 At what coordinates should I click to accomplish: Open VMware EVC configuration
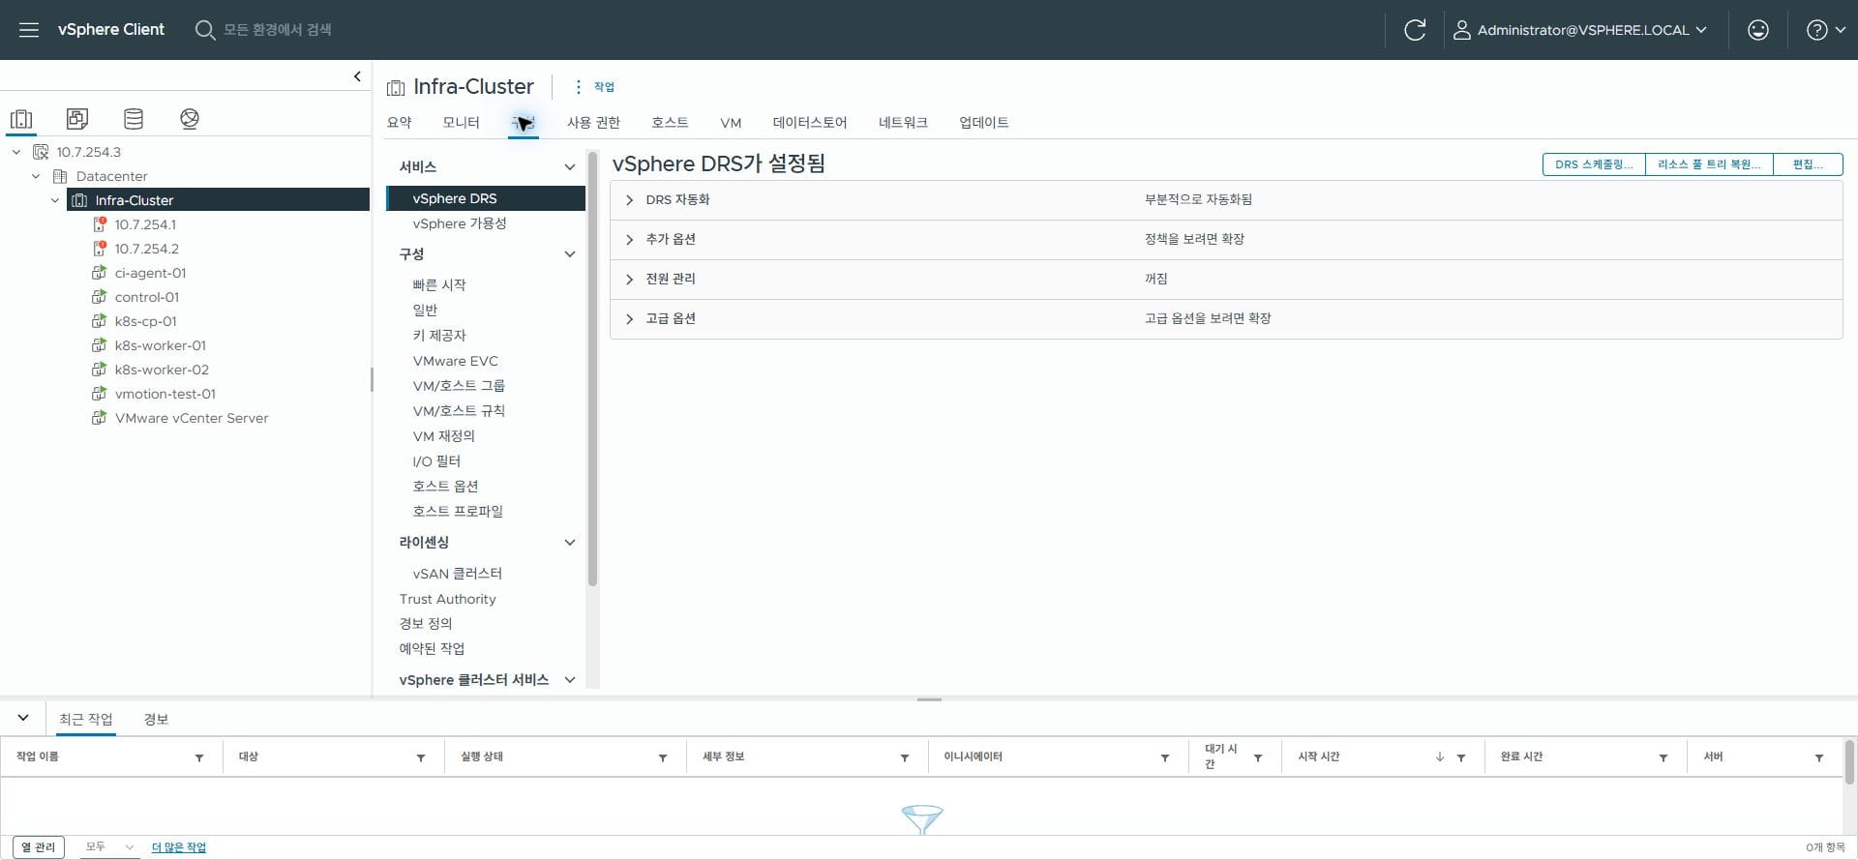[x=456, y=361]
